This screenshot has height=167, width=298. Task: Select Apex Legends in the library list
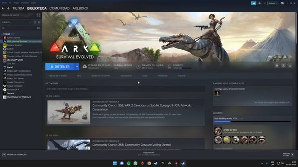14,38
